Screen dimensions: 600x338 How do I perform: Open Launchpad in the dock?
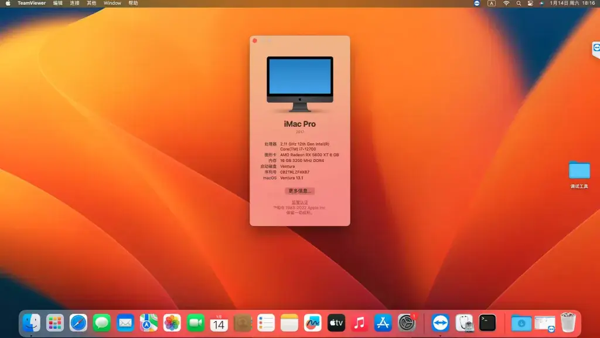click(54, 323)
